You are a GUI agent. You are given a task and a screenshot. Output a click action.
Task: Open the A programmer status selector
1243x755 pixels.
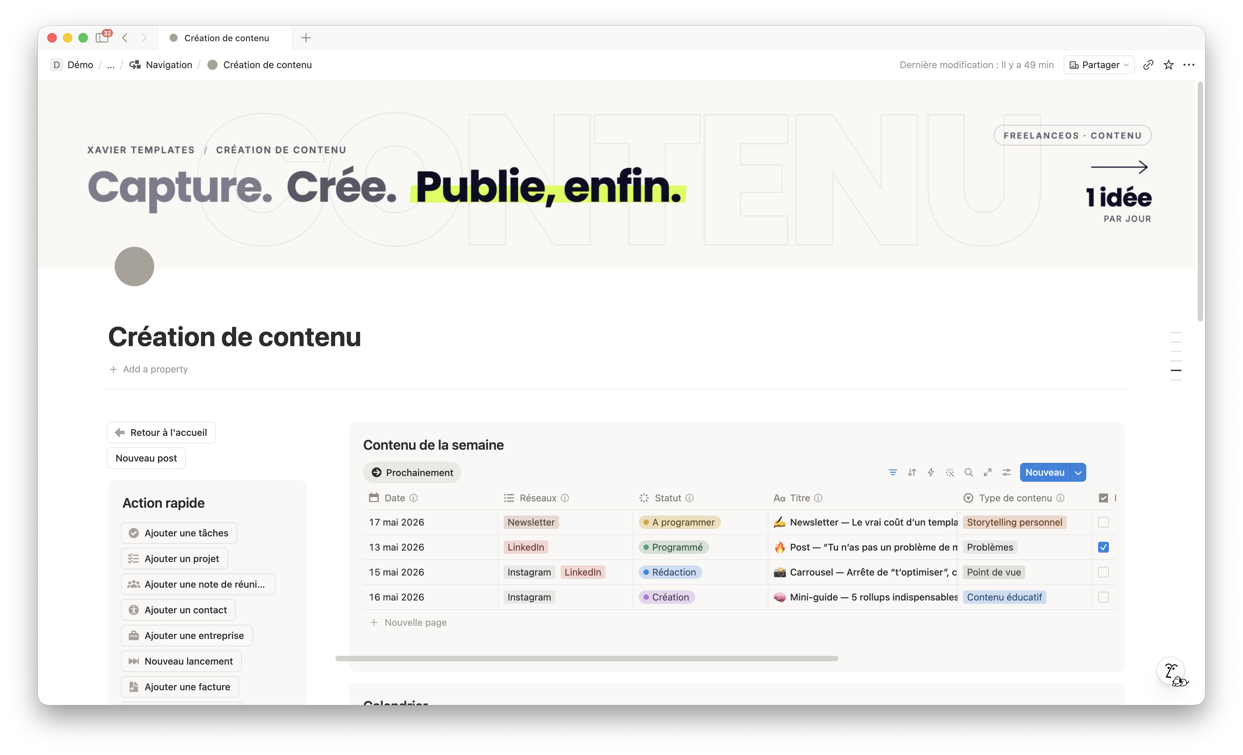(680, 522)
